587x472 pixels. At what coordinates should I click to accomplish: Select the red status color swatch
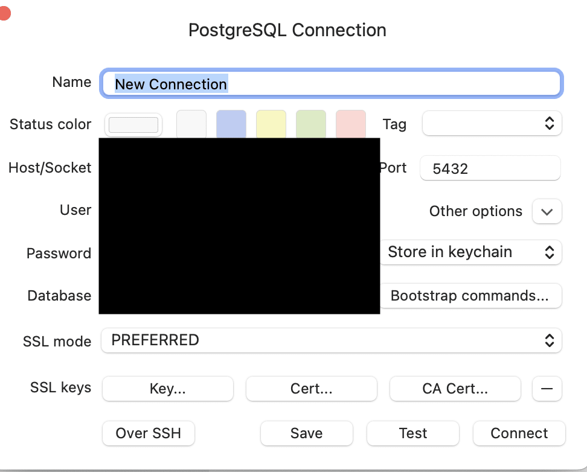[351, 124]
